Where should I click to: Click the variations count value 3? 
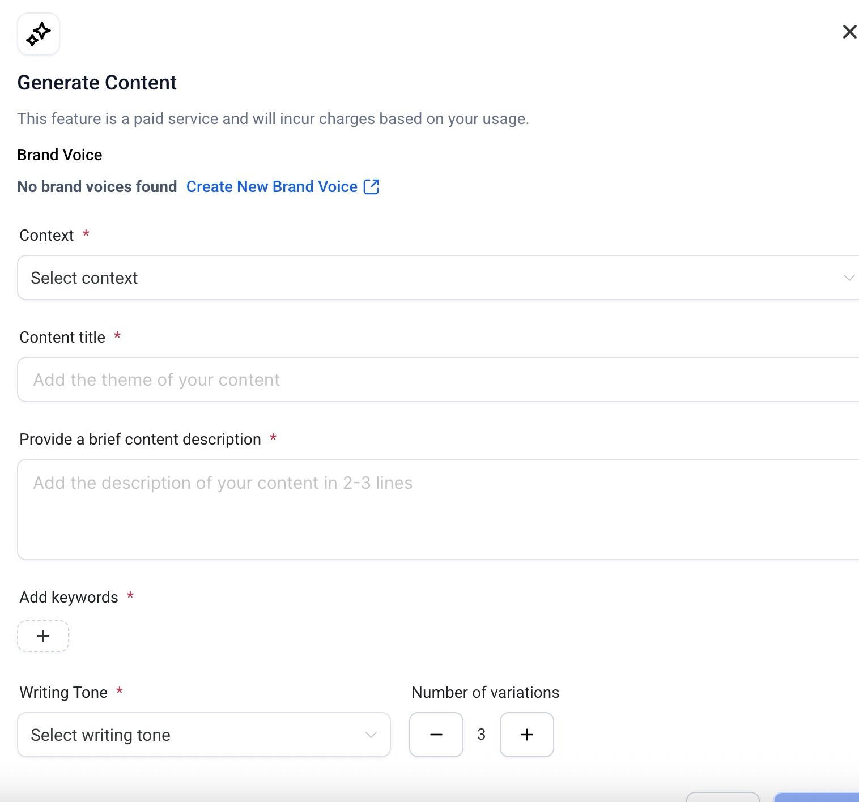pyautogui.click(x=482, y=735)
